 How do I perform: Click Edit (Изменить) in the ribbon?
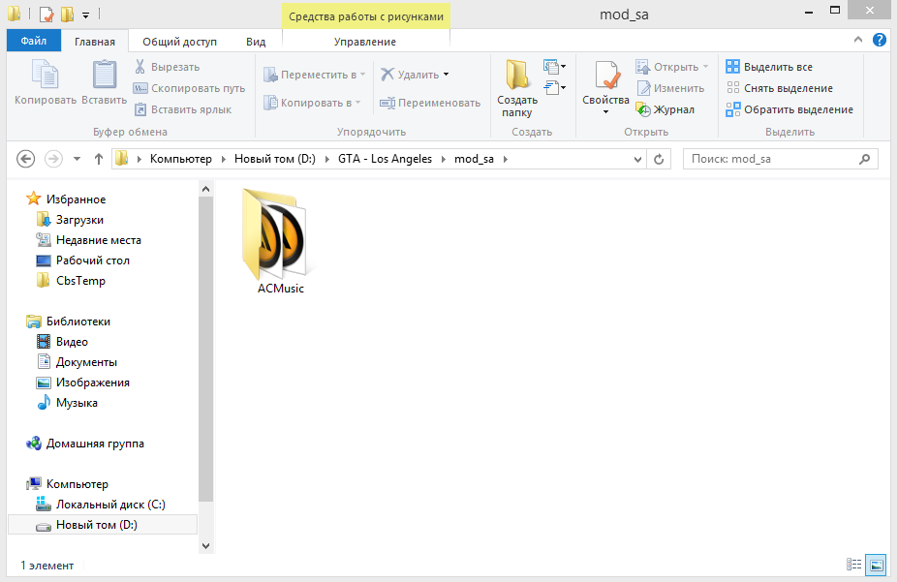pyautogui.click(x=670, y=88)
